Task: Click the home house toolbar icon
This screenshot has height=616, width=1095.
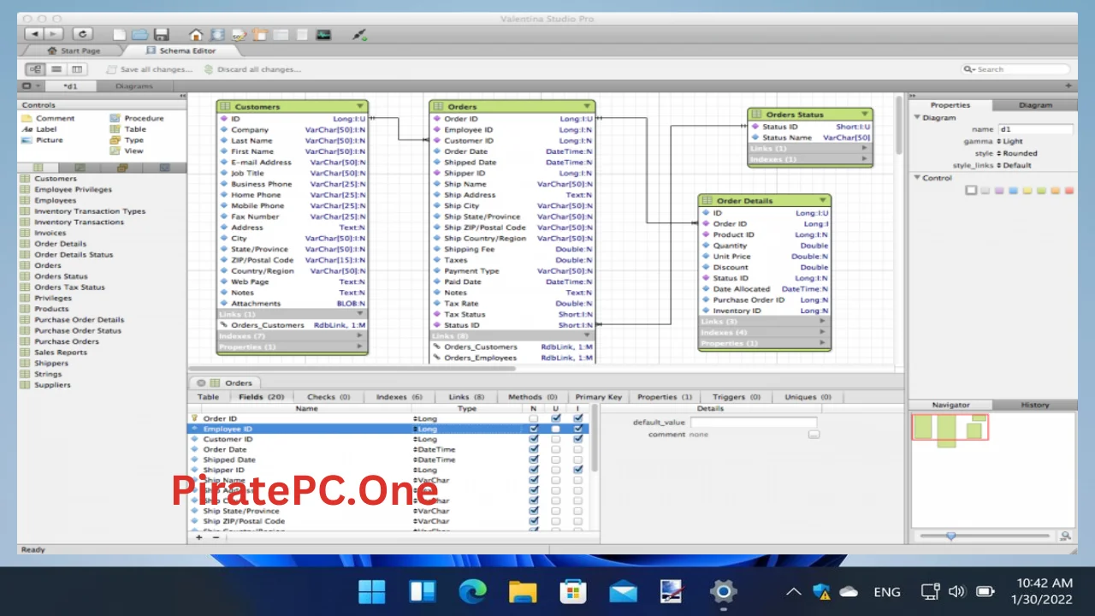Action: tap(196, 35)
